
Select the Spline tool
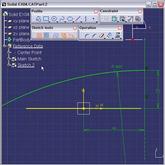pos(62,19)
